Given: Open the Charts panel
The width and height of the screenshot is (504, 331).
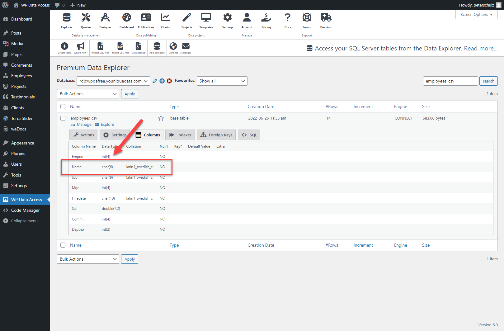Looking at the screenshot, I should click(165, 20).
